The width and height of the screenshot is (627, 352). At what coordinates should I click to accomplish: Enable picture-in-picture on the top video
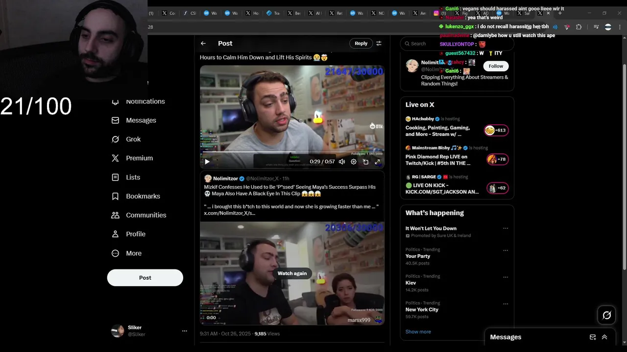point(365,162)
